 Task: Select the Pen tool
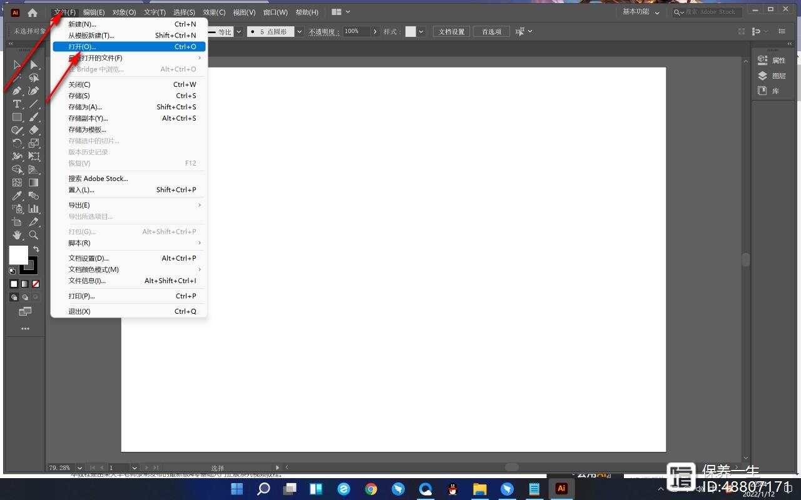point(17,91)
